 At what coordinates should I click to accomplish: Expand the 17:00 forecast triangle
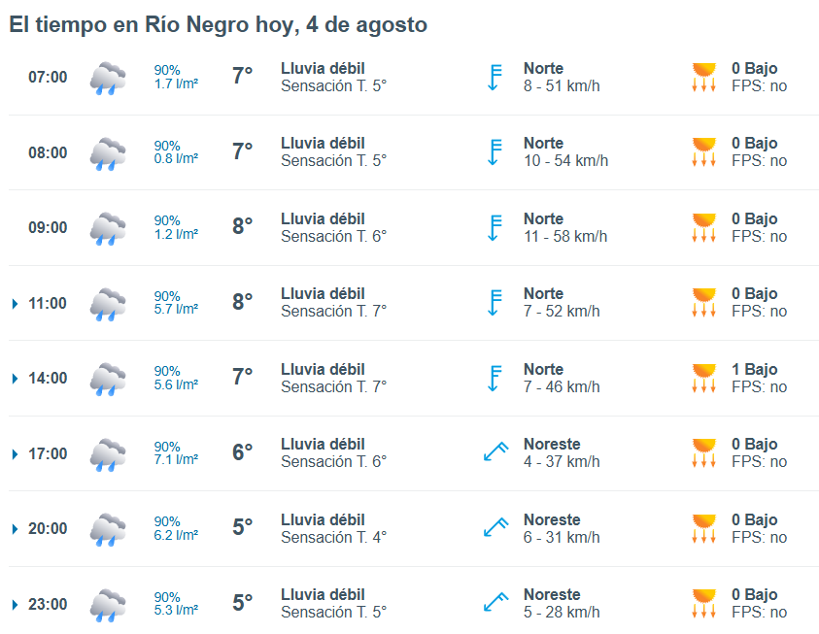(15, 454)
